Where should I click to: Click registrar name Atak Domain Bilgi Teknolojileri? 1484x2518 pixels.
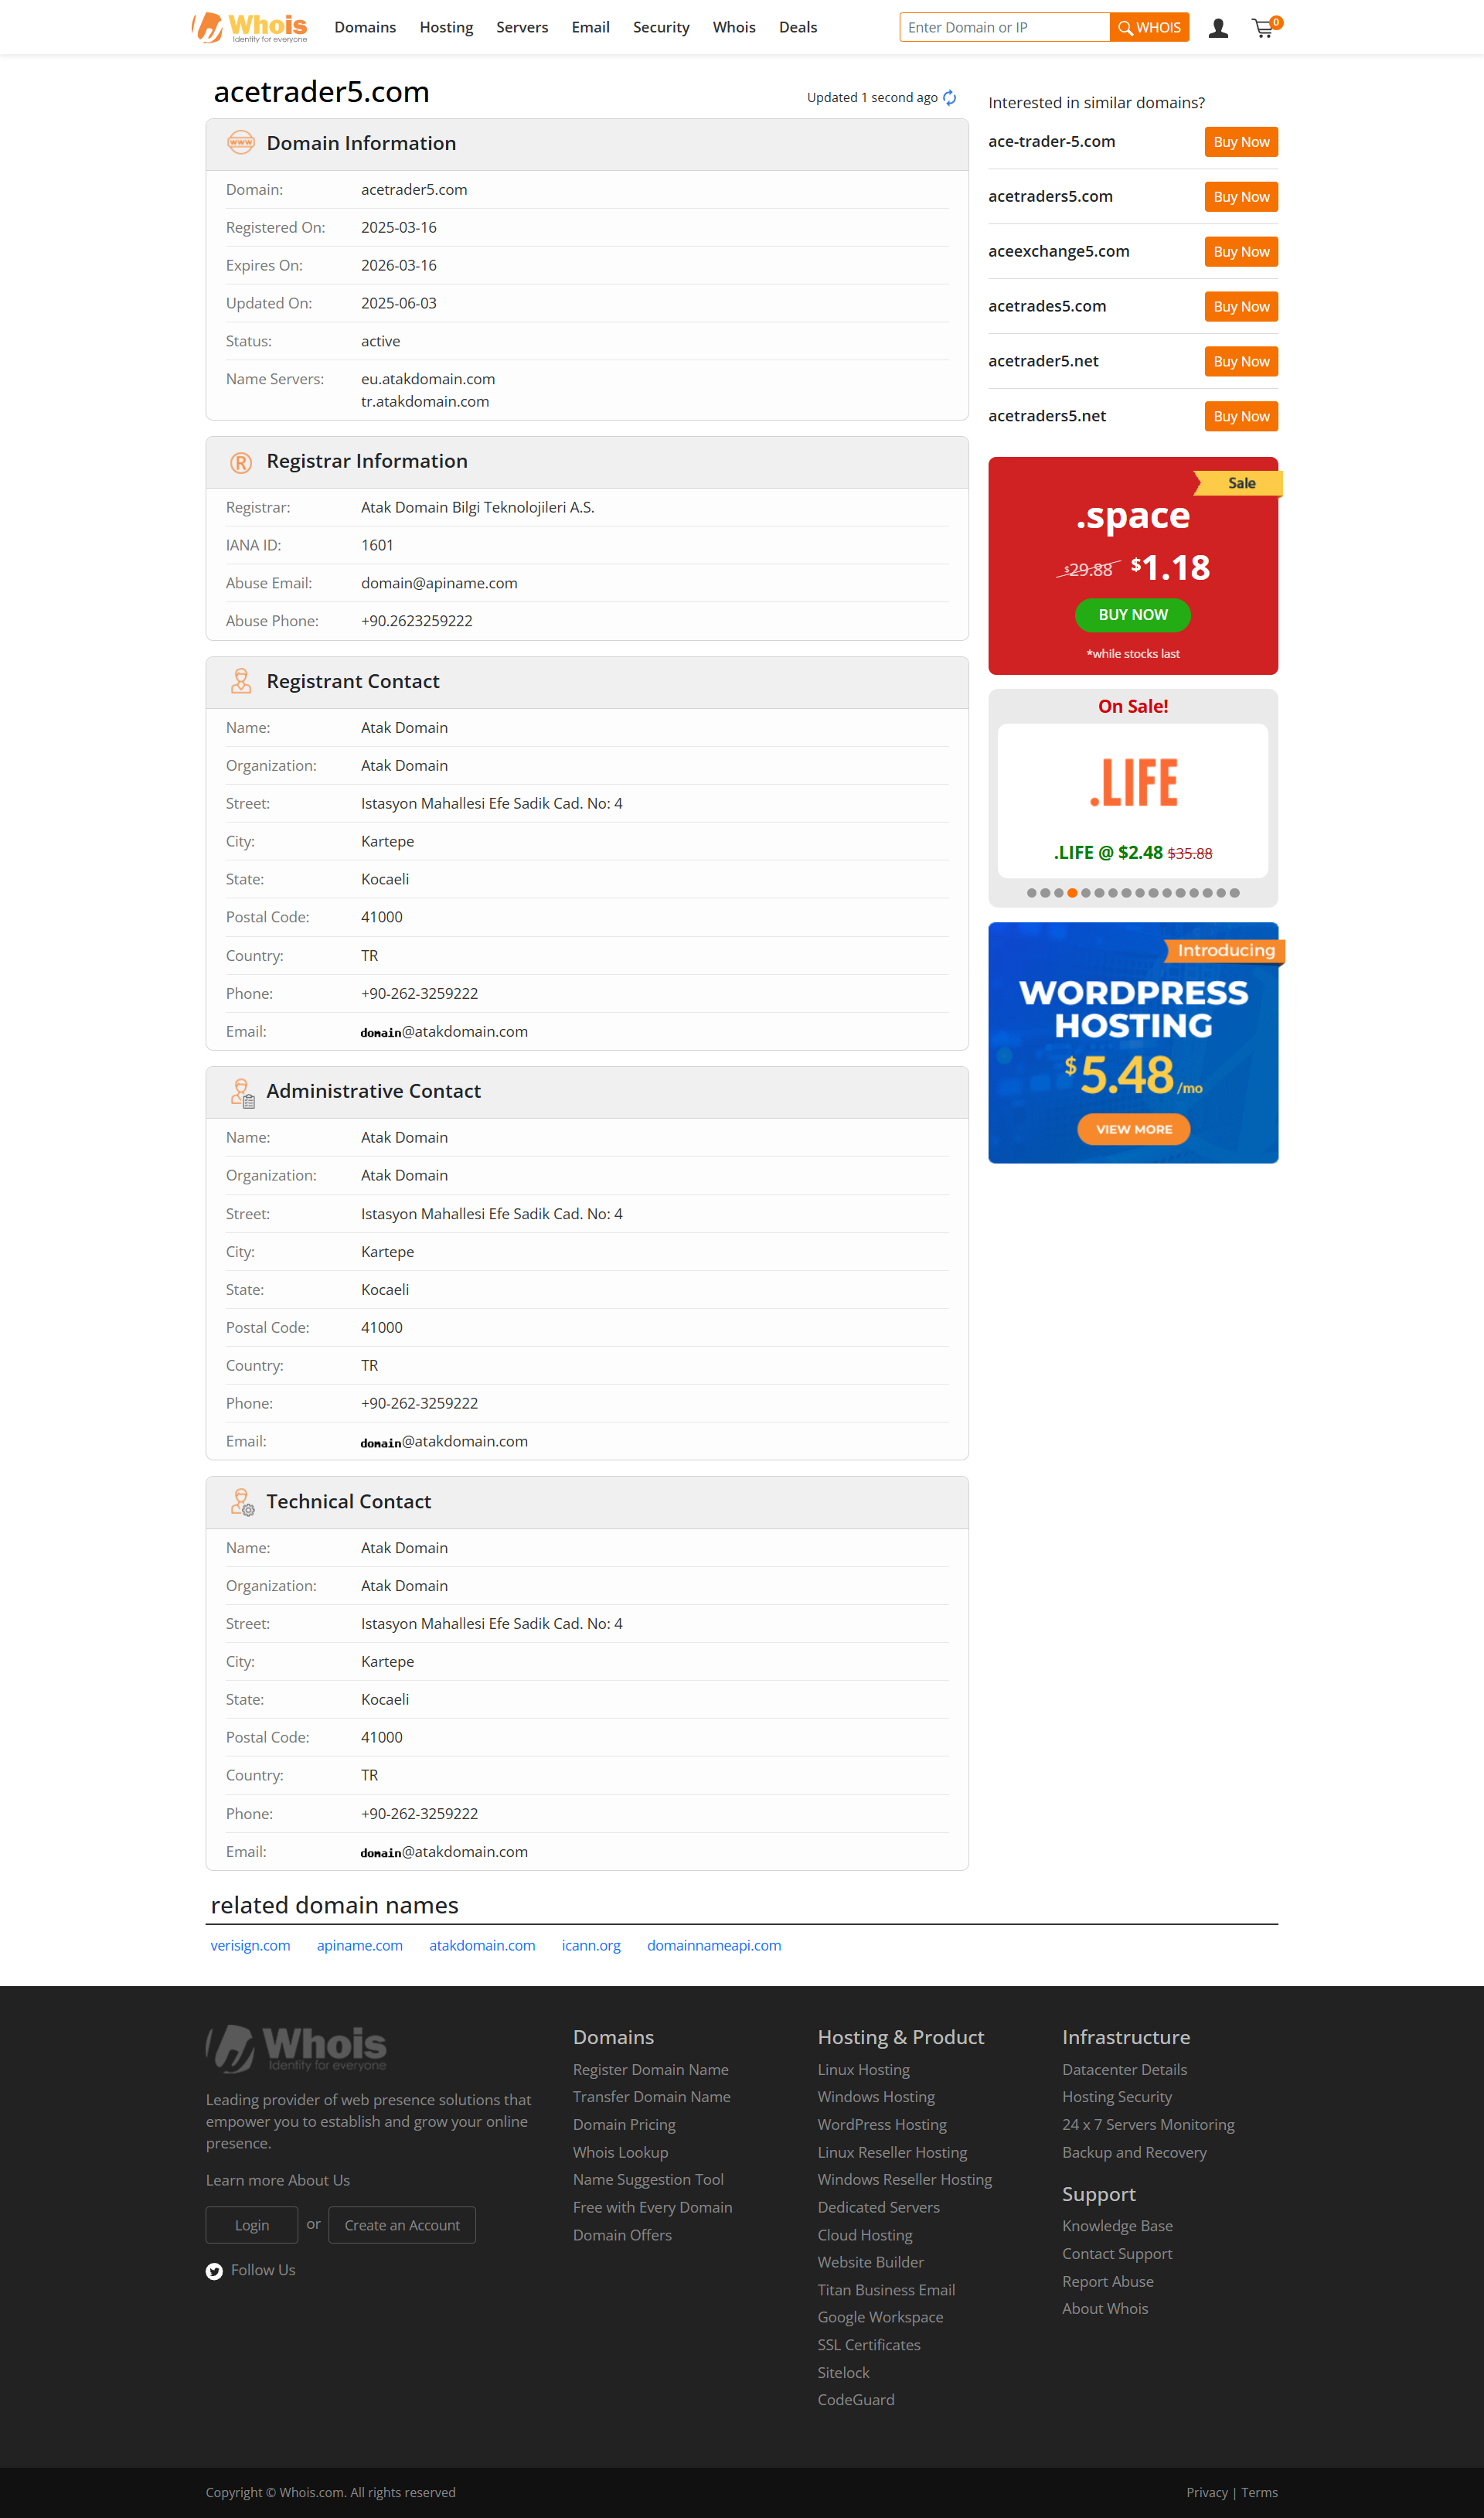(x=477, y=507)
